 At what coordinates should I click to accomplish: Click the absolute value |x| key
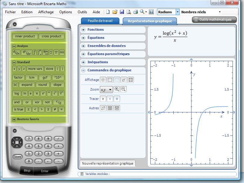click(x=15, y=85)
